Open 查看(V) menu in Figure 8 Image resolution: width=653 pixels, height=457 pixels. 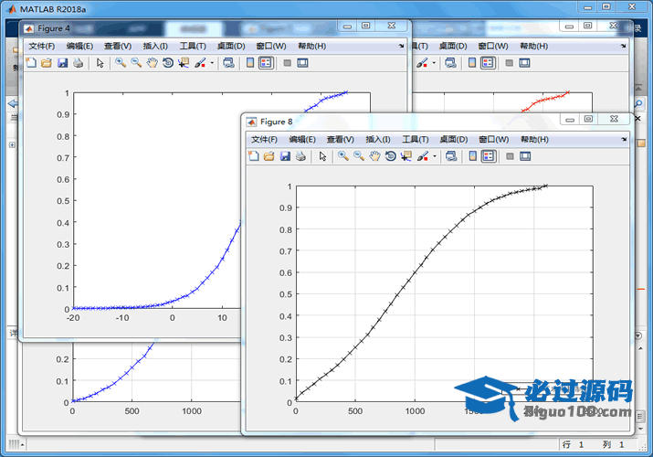341,139
